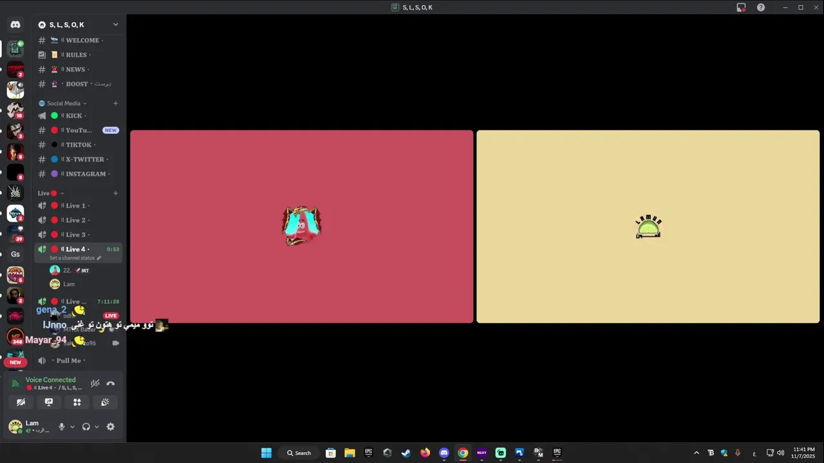Image resolution: width=824 pixels, height=463 pixels.
Task: Collapse the Social Media category
Action: tap(63, 103)
